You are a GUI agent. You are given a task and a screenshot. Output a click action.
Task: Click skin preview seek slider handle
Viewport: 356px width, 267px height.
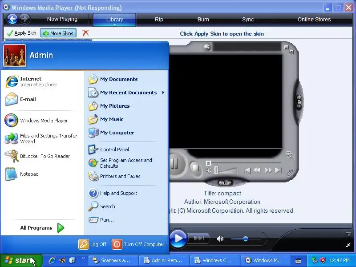click(x=208, y=163)
